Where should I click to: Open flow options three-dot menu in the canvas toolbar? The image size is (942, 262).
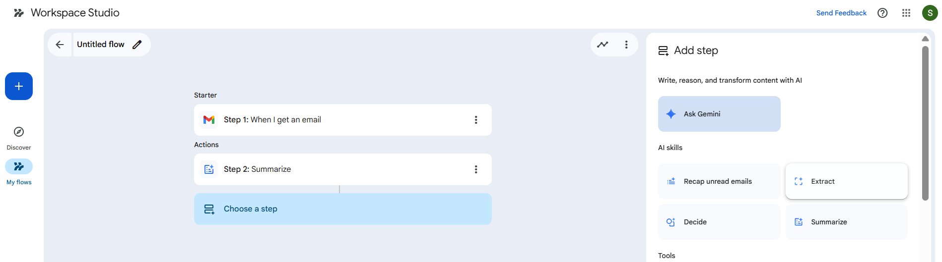pyautogui.click(x=626, y=45)
